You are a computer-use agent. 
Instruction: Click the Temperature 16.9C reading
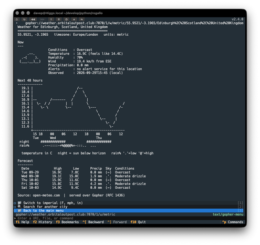pyautogui.click(x=86, y=54)
